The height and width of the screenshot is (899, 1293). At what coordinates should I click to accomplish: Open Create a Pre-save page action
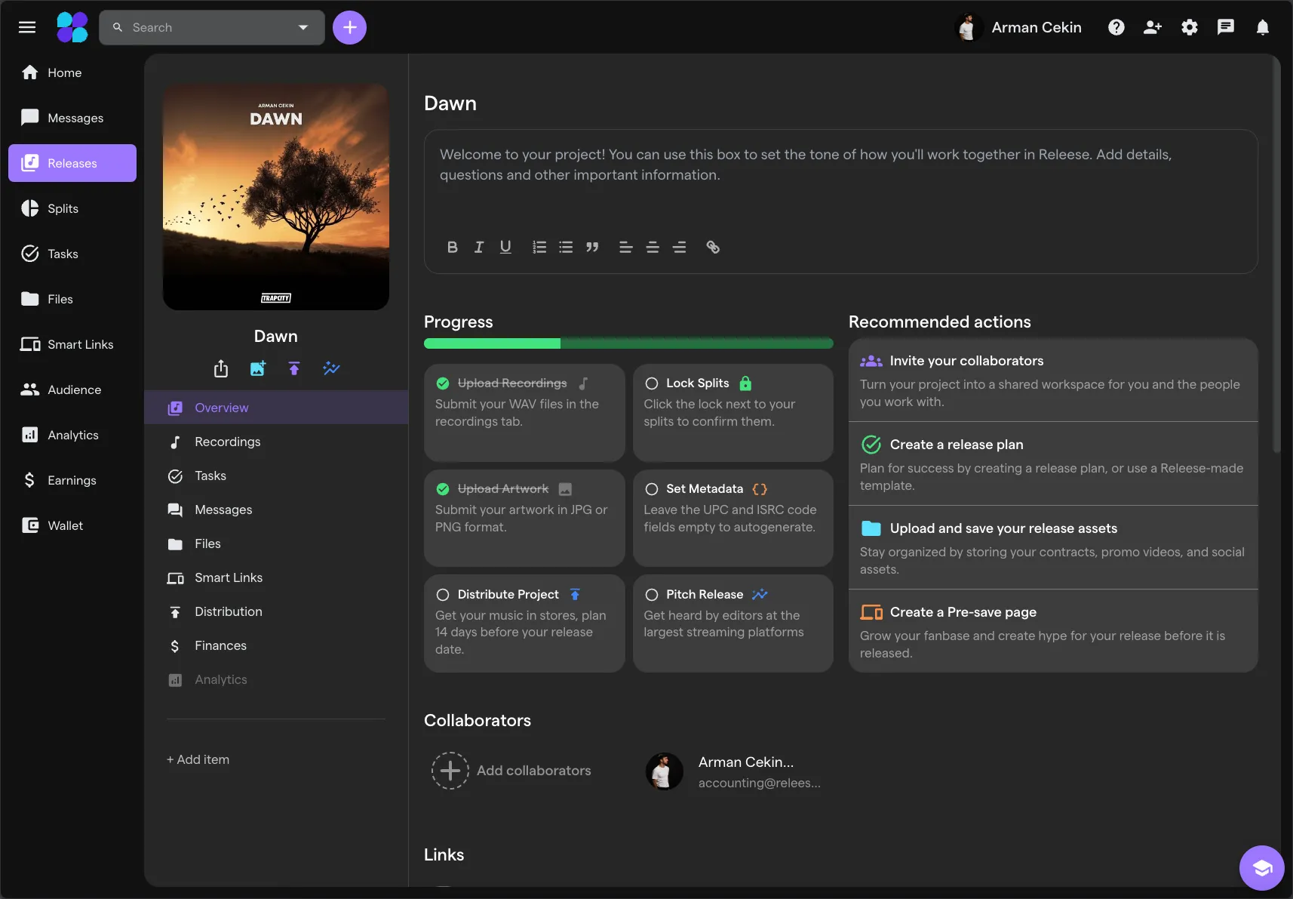(1053, 631)
